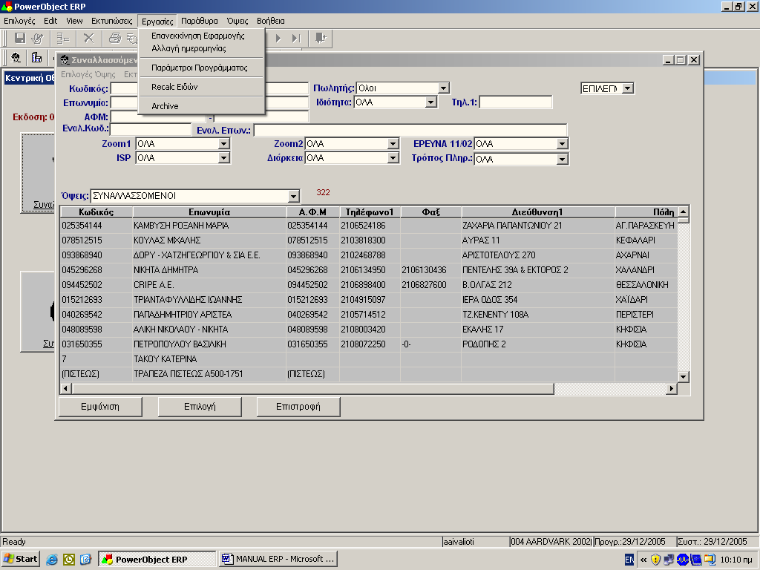760x570 pixels.
Task: Click the Print icon in toolbar
Action: point(114,38)
